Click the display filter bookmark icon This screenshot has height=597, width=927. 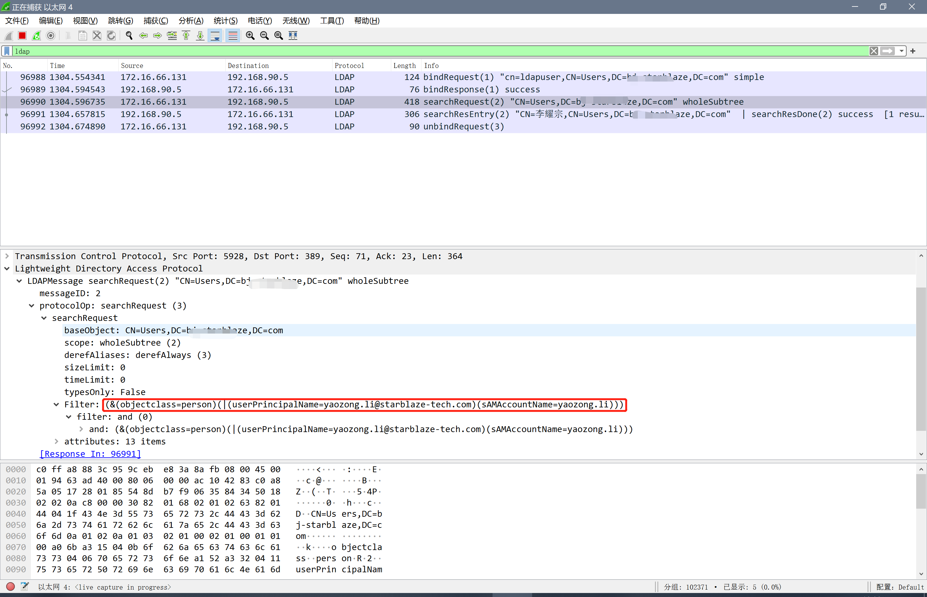[7, 51]
